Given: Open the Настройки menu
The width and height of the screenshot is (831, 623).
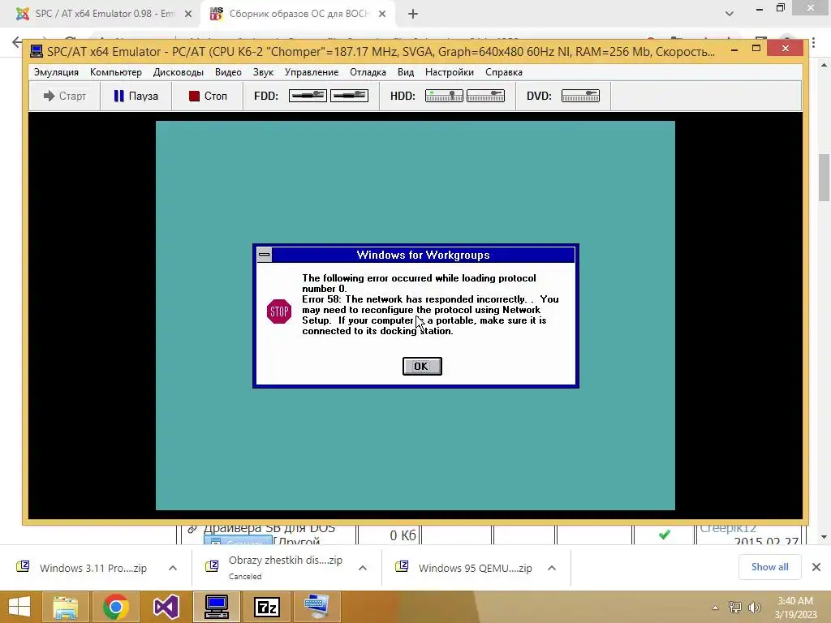Looking at the screenshot, I should coord(449,72).
